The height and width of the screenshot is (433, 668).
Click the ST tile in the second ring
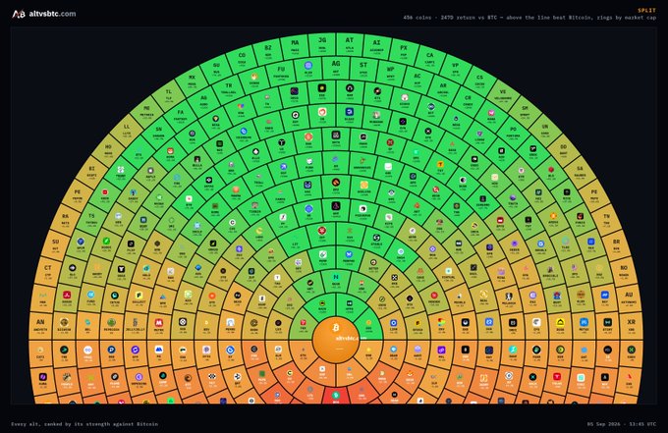coord(363,68)
